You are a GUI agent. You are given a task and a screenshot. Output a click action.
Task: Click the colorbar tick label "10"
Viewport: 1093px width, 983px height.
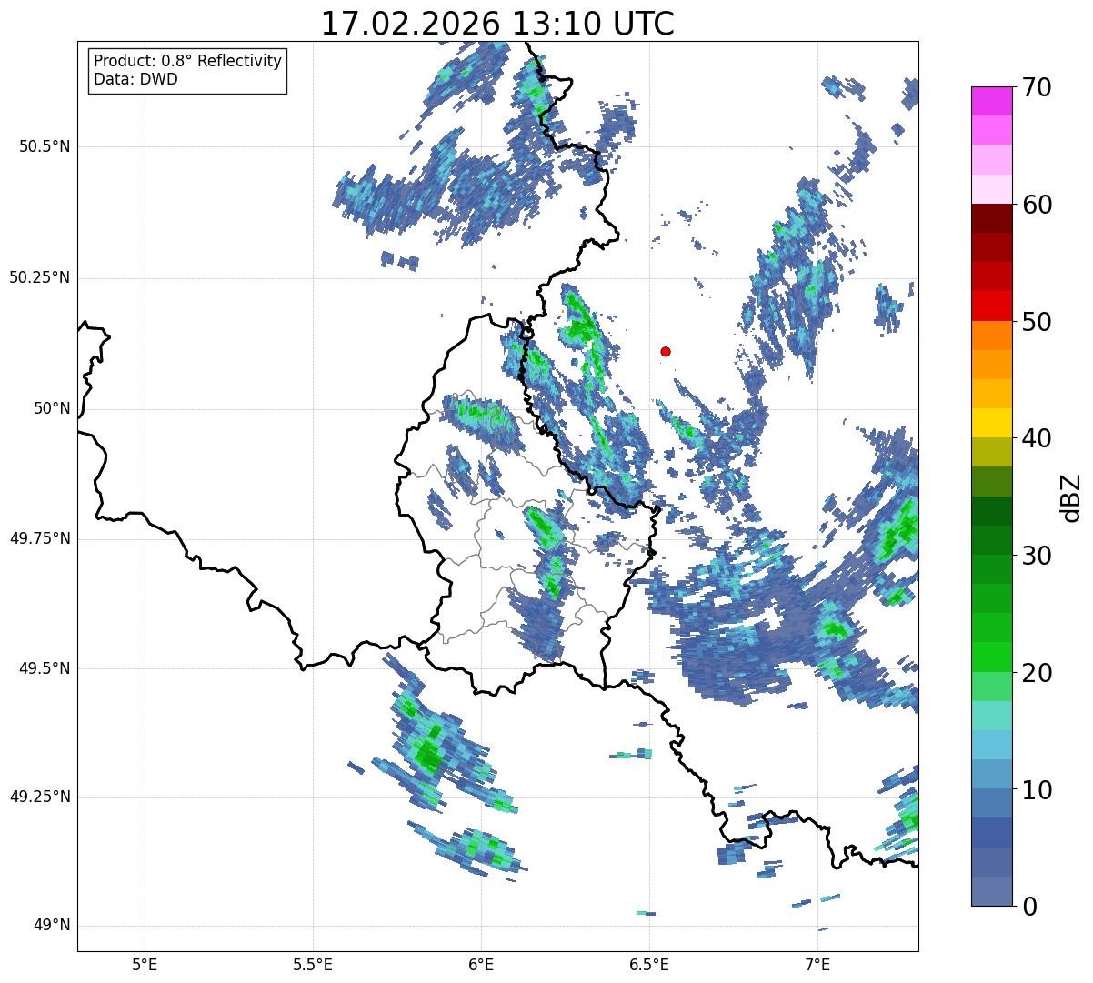[1036, 789]
